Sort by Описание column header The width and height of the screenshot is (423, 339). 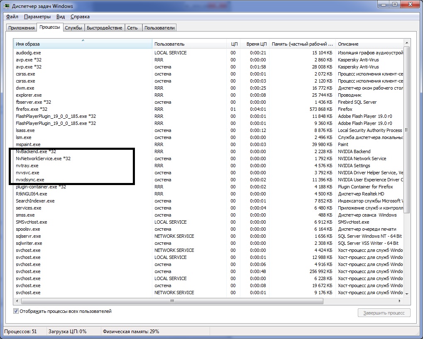point(370,44)
